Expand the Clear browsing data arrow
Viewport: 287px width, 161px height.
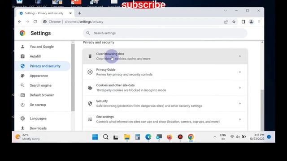click(240, 56)
